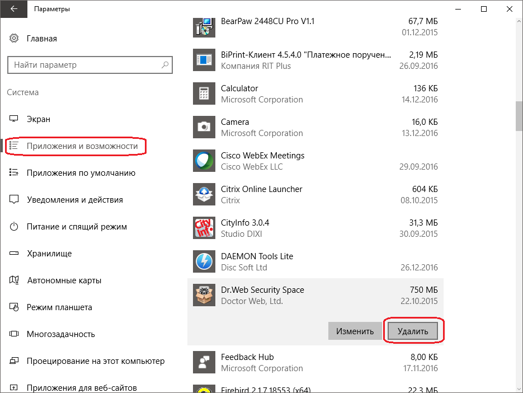
Task: Click Проецирование на этот компьютер label
Action: (96, 361)
